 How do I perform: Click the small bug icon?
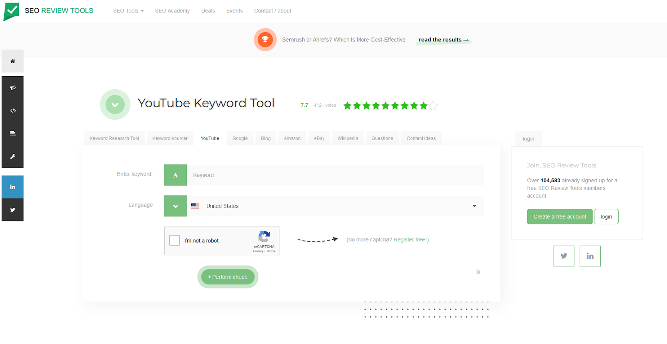478,272
